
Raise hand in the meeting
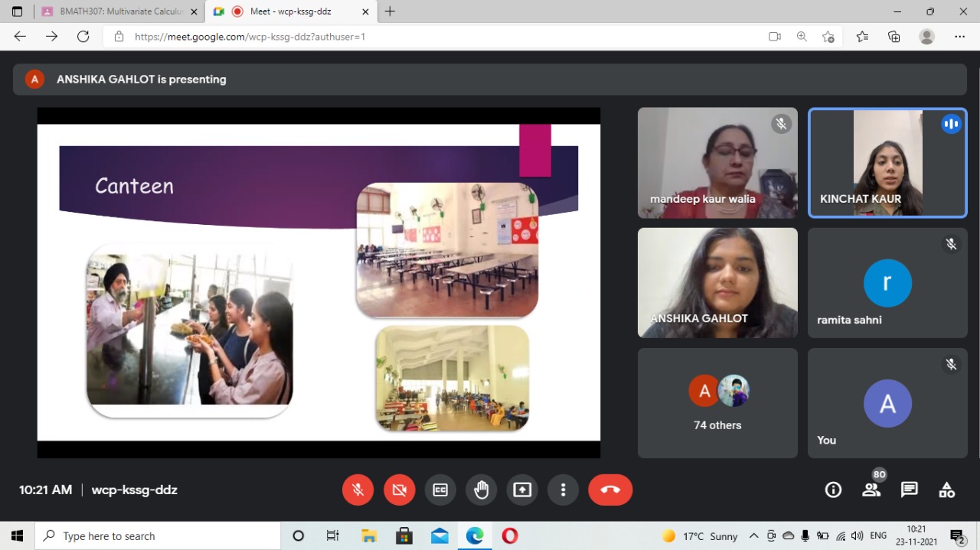(481, 490)
